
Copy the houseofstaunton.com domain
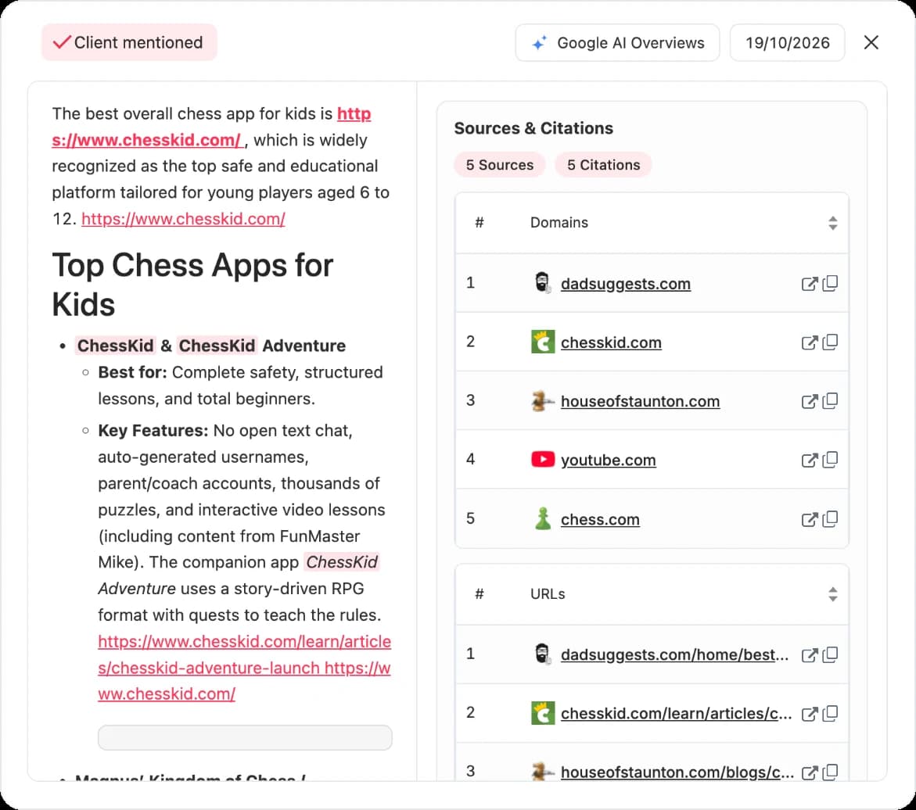click(830, 401)
